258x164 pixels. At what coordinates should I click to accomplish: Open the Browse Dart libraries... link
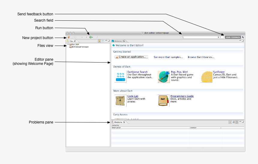(201, 57)
